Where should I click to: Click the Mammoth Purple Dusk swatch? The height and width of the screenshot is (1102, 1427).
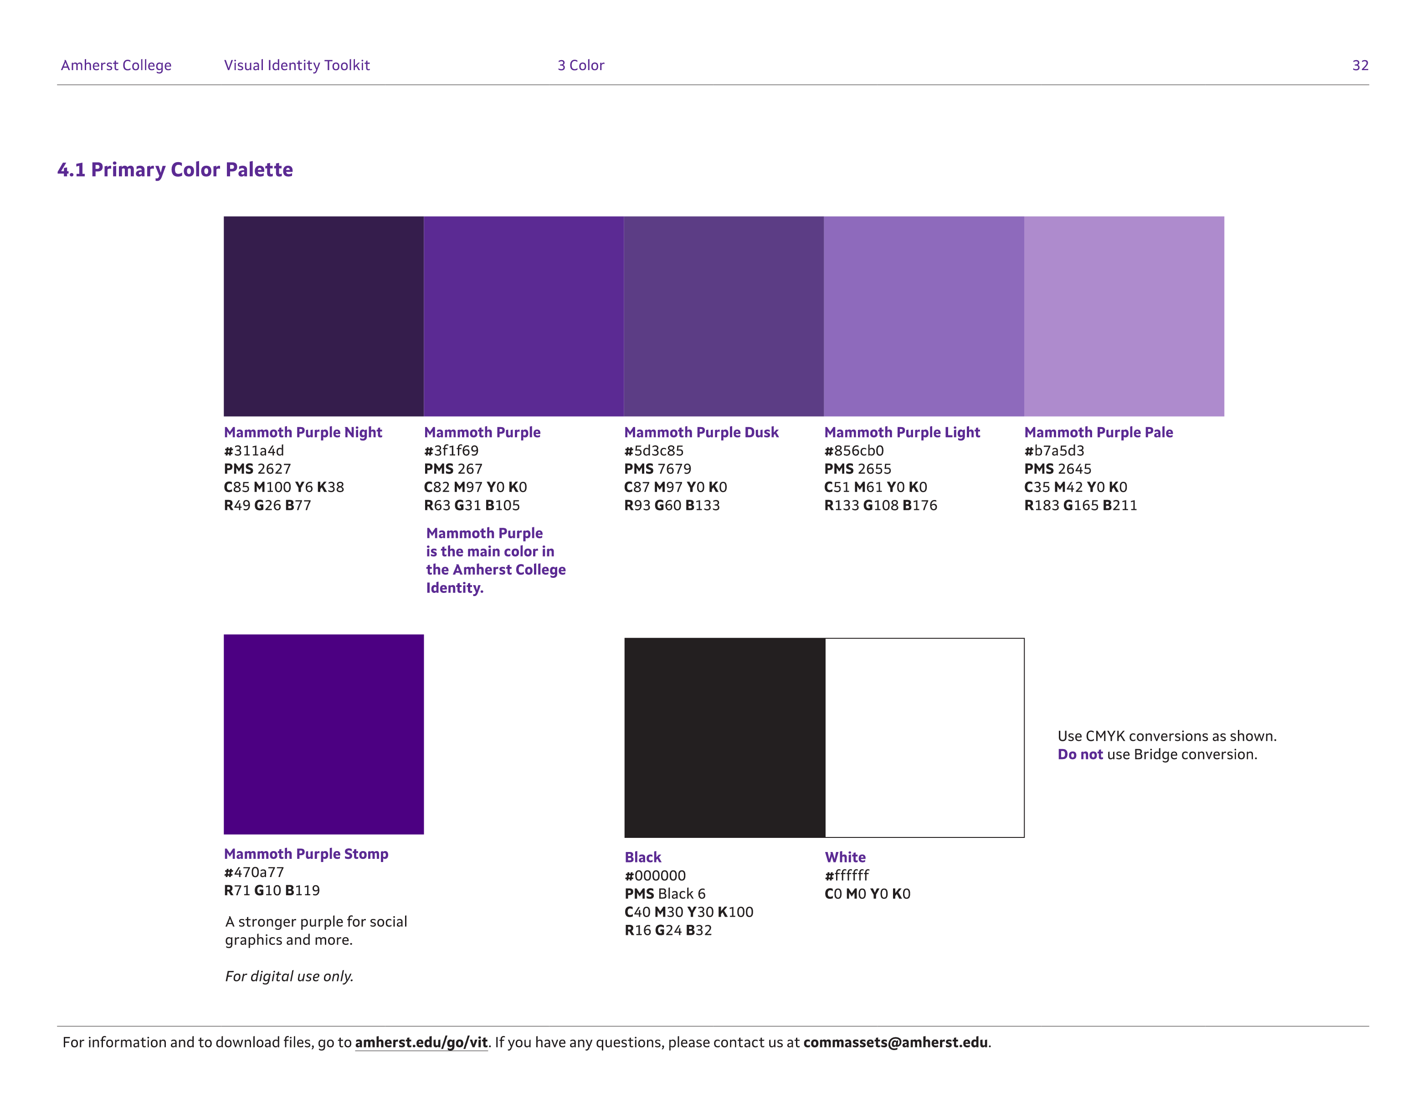pyautogui.click(x=724, y=316)
